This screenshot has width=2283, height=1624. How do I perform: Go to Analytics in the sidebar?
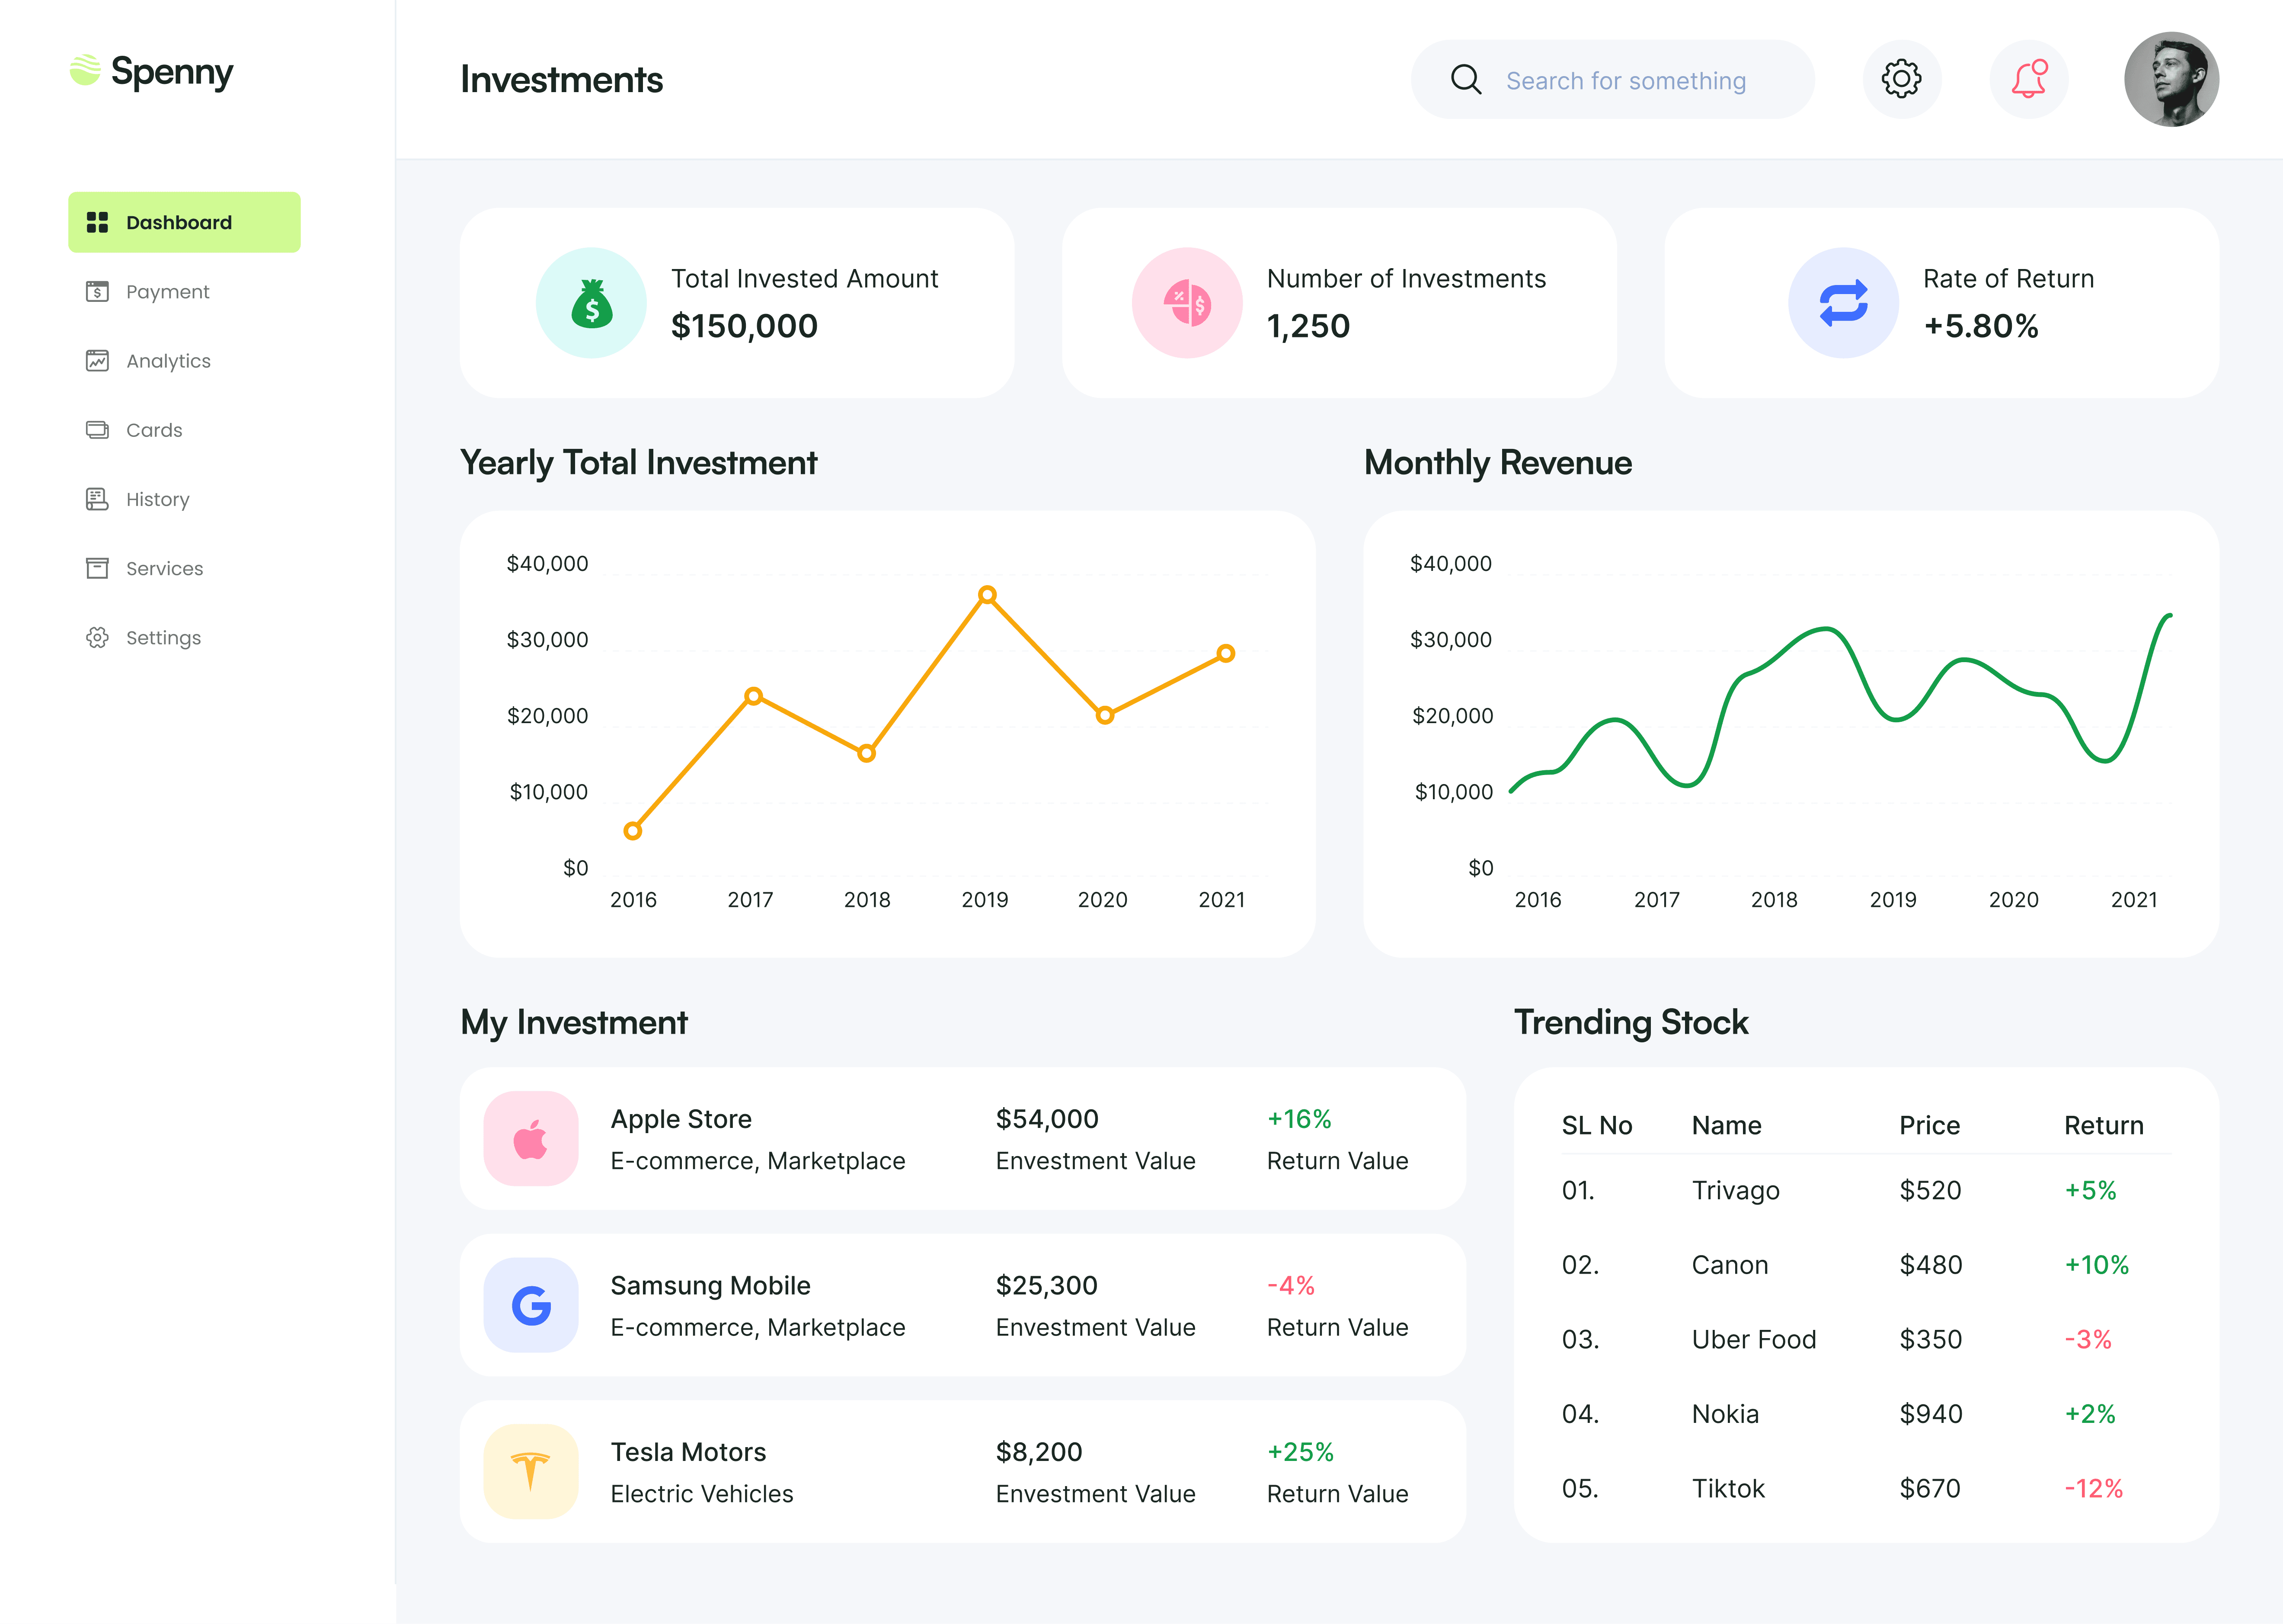pyautogui.click(x=168, y=361)
